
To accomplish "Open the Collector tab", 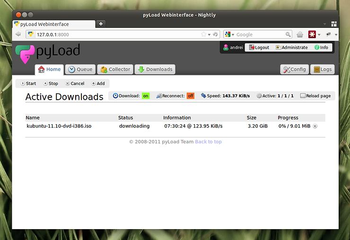I will click(x=115, y=69).
